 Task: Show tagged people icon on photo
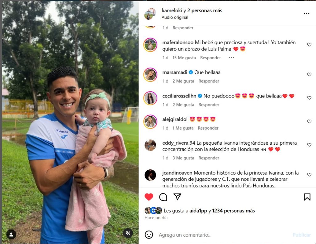(11, 234)
